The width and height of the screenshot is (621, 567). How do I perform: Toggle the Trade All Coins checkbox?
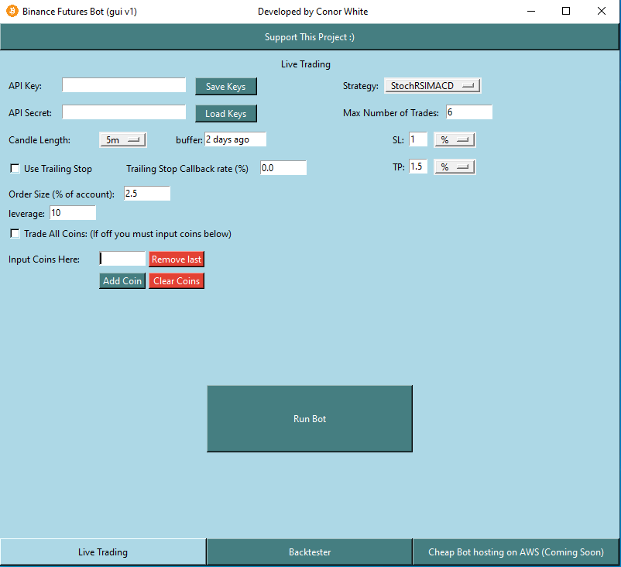pos(15,233)
